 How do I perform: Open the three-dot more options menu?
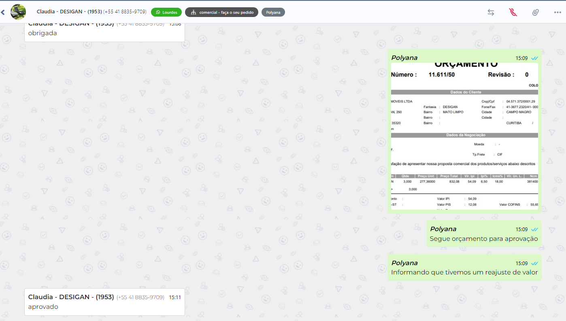tap(557, 13)
